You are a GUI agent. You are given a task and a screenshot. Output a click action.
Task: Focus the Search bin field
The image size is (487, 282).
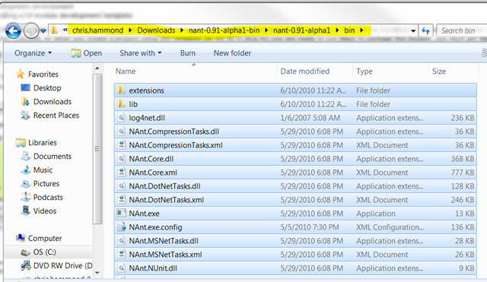(x=462, y=30)
